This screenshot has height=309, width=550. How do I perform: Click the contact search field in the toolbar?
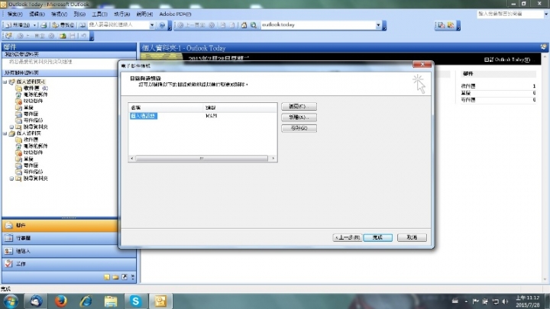(118, 25)
